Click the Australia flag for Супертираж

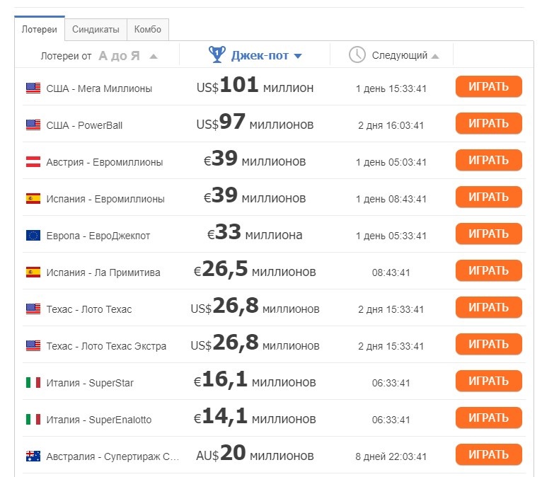[33, 456]
